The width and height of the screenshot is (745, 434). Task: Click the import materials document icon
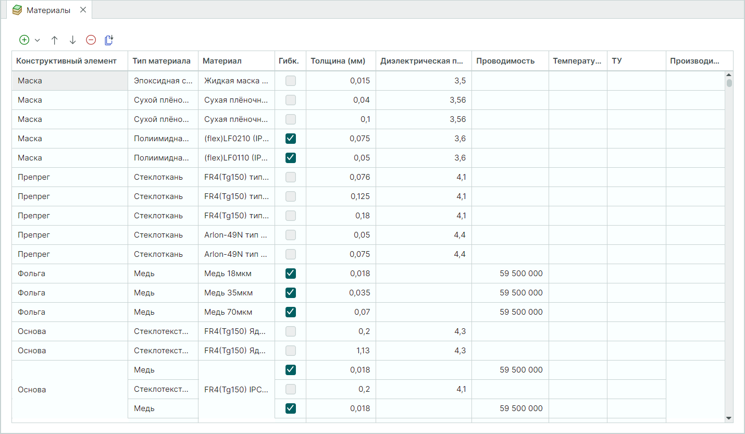[x=109, y=40]
